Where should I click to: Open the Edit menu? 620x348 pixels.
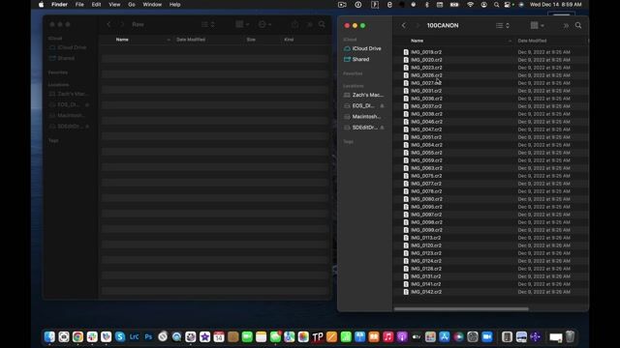96,5
